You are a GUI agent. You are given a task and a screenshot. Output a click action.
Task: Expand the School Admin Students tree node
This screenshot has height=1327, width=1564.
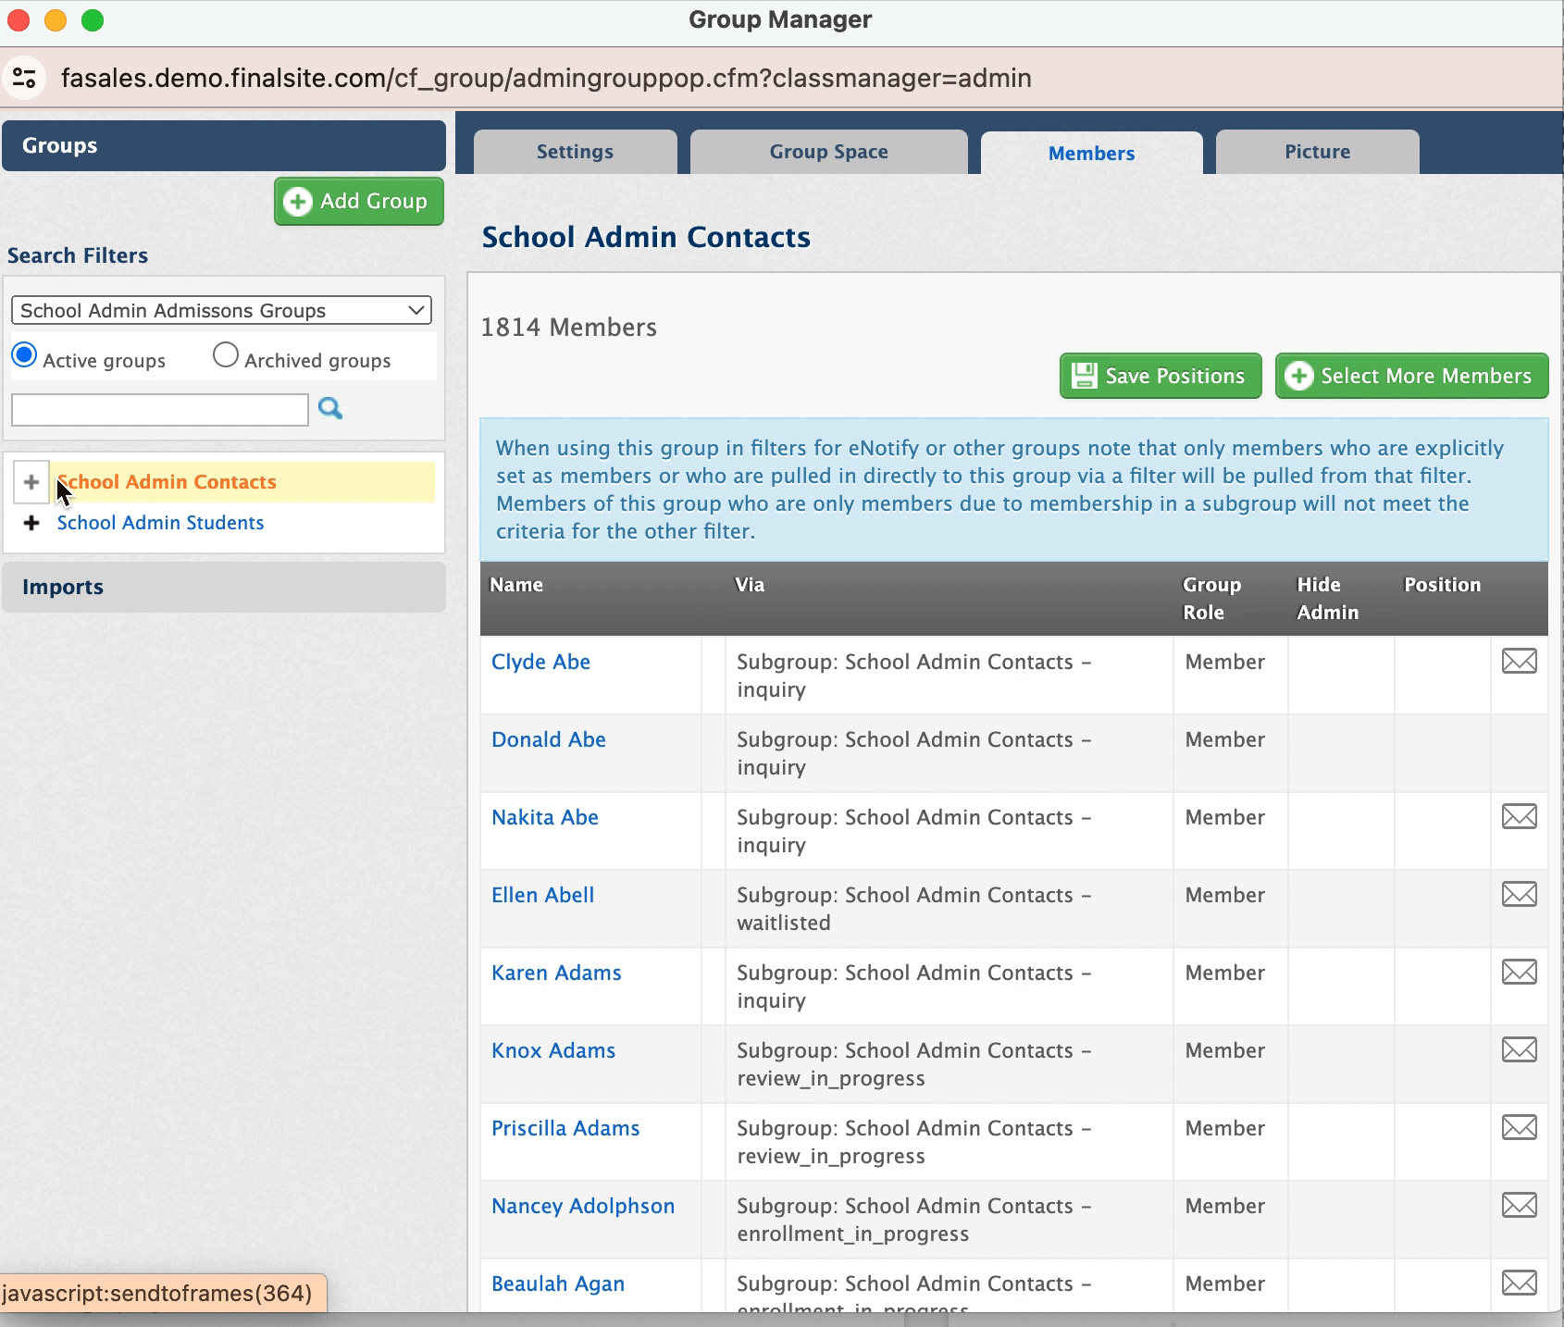pos(31,523)
